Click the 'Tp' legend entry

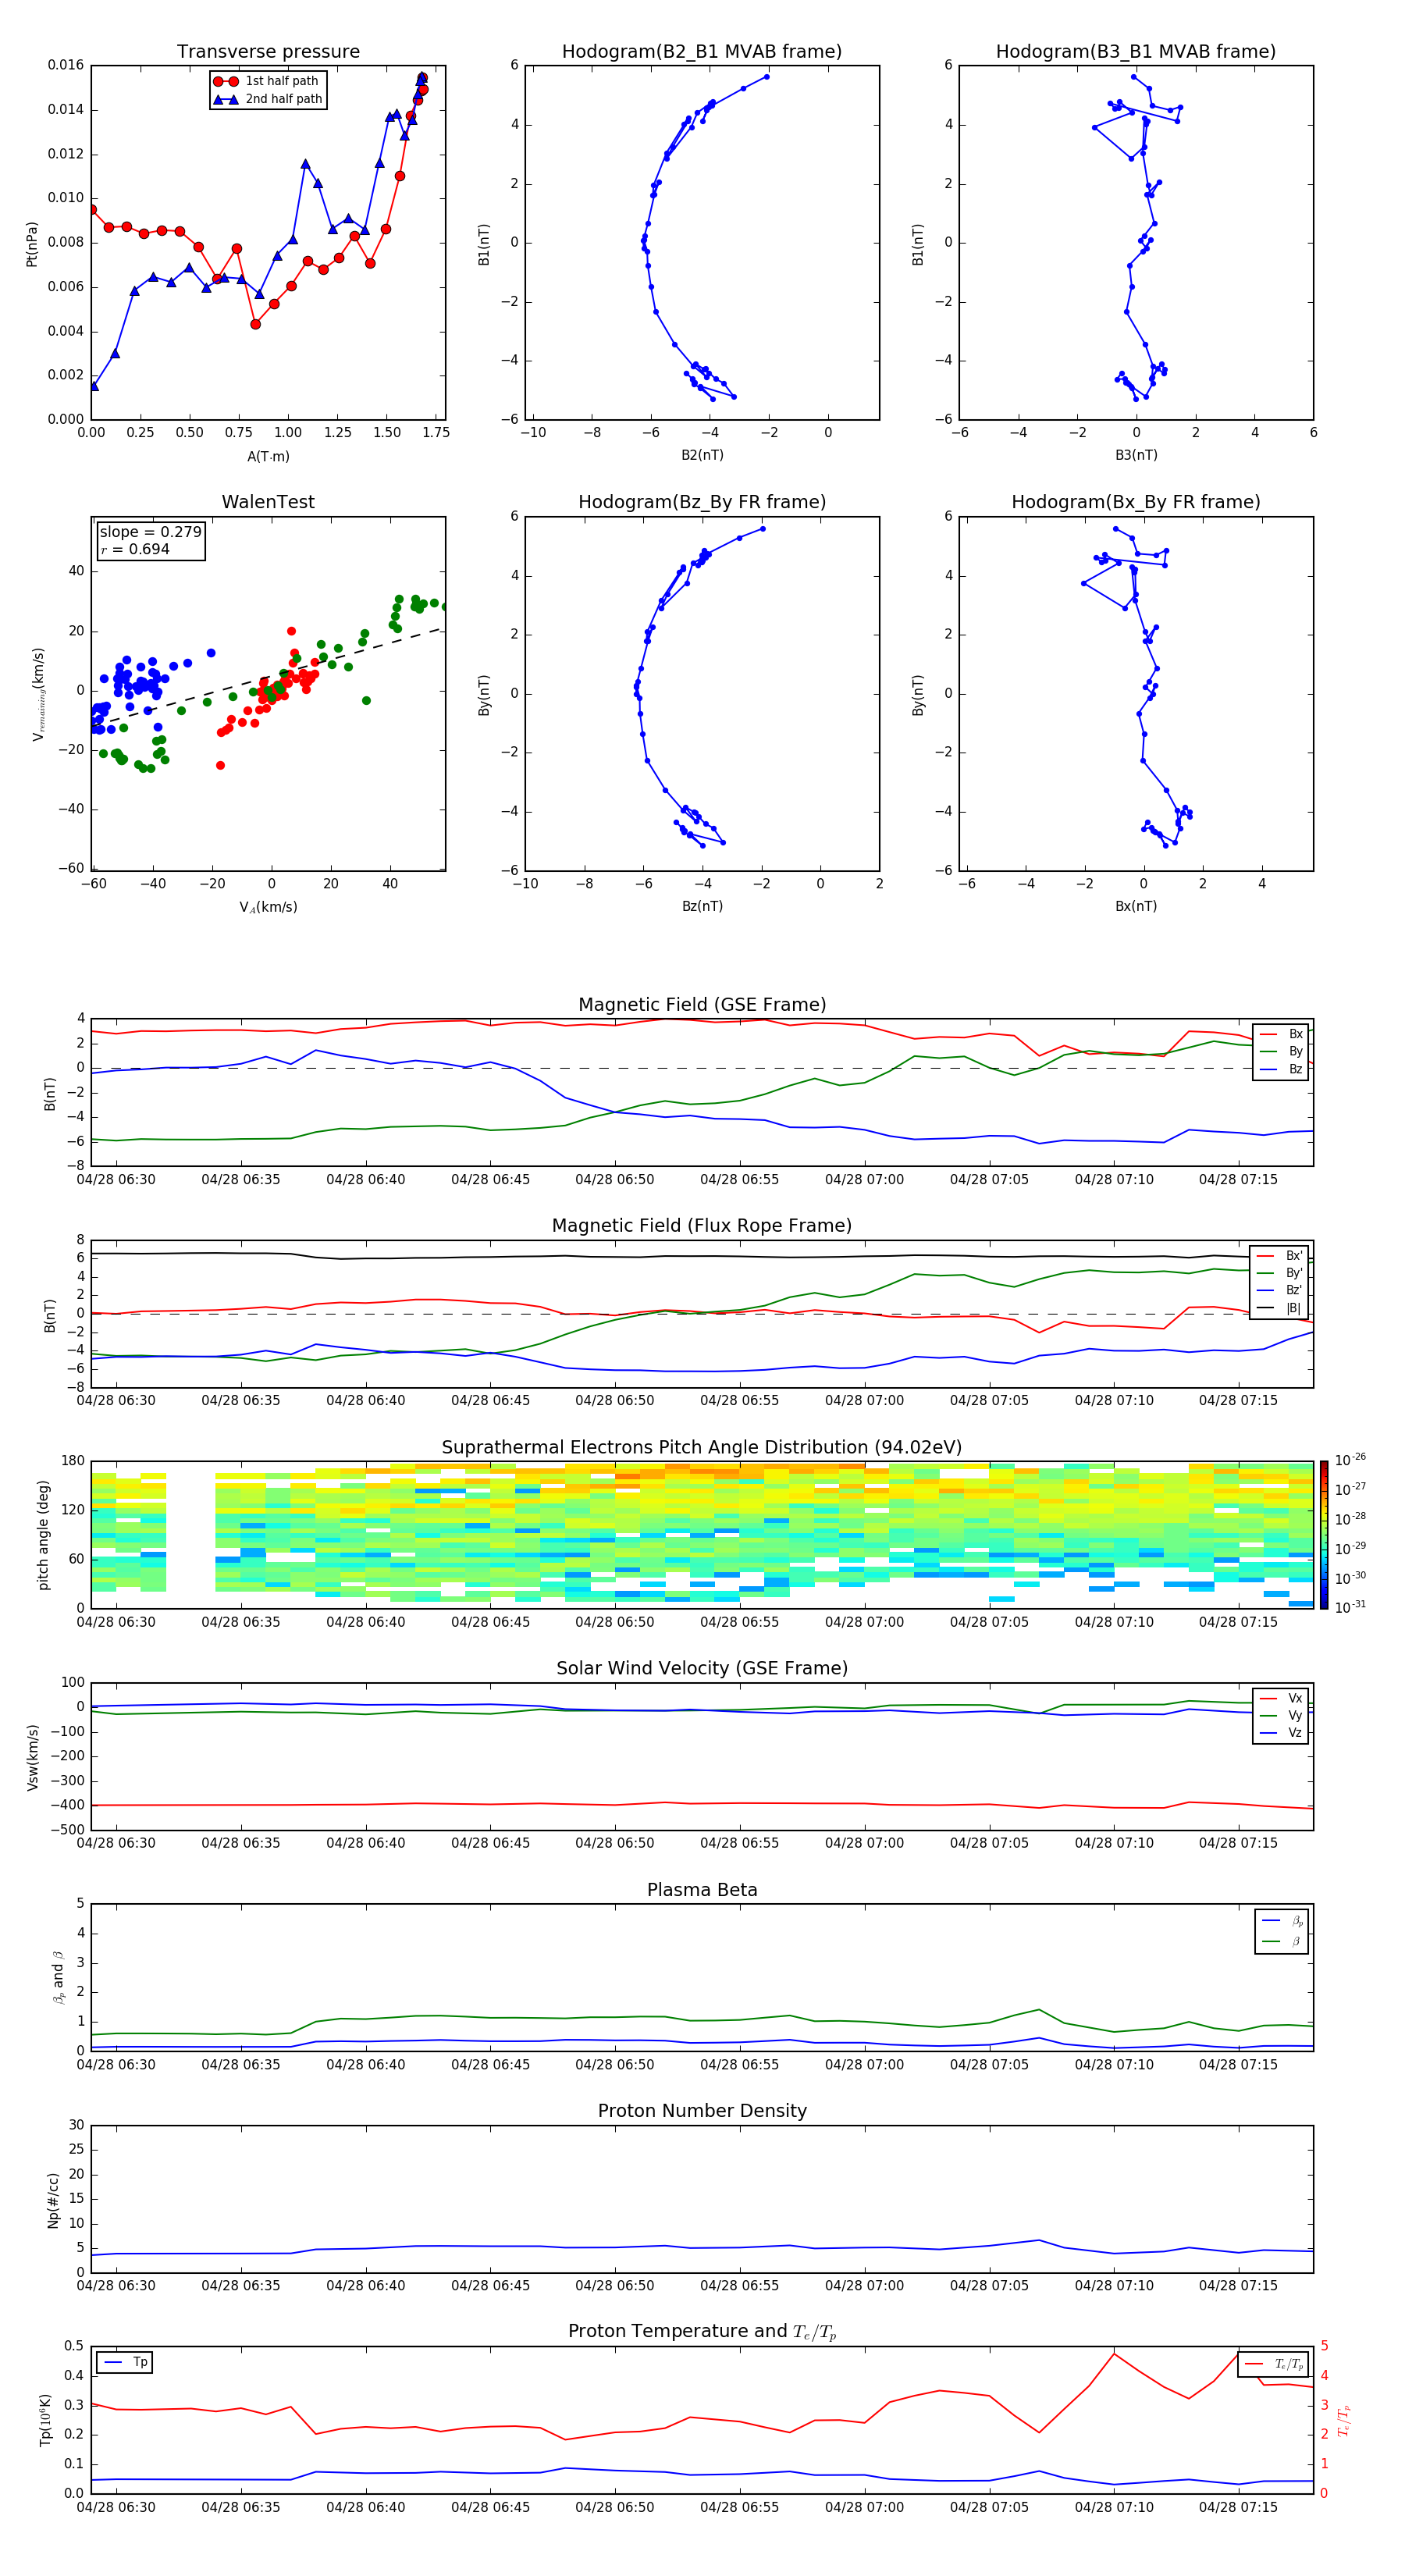coord(125,2362)
